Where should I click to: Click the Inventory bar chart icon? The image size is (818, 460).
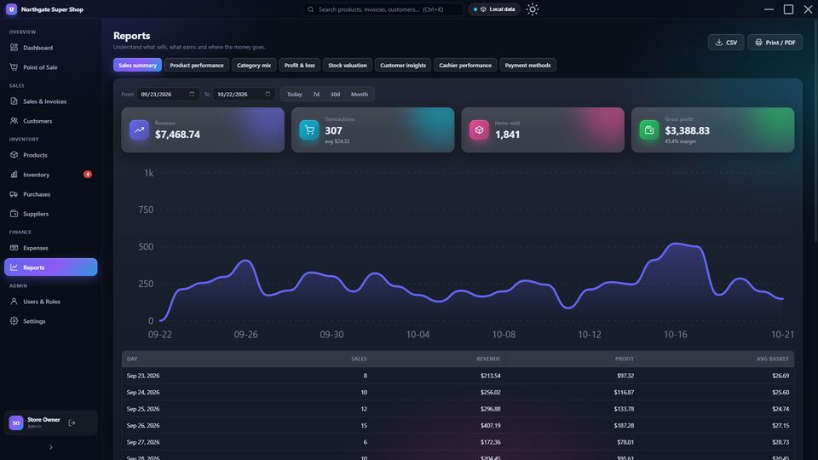[14, 175]
